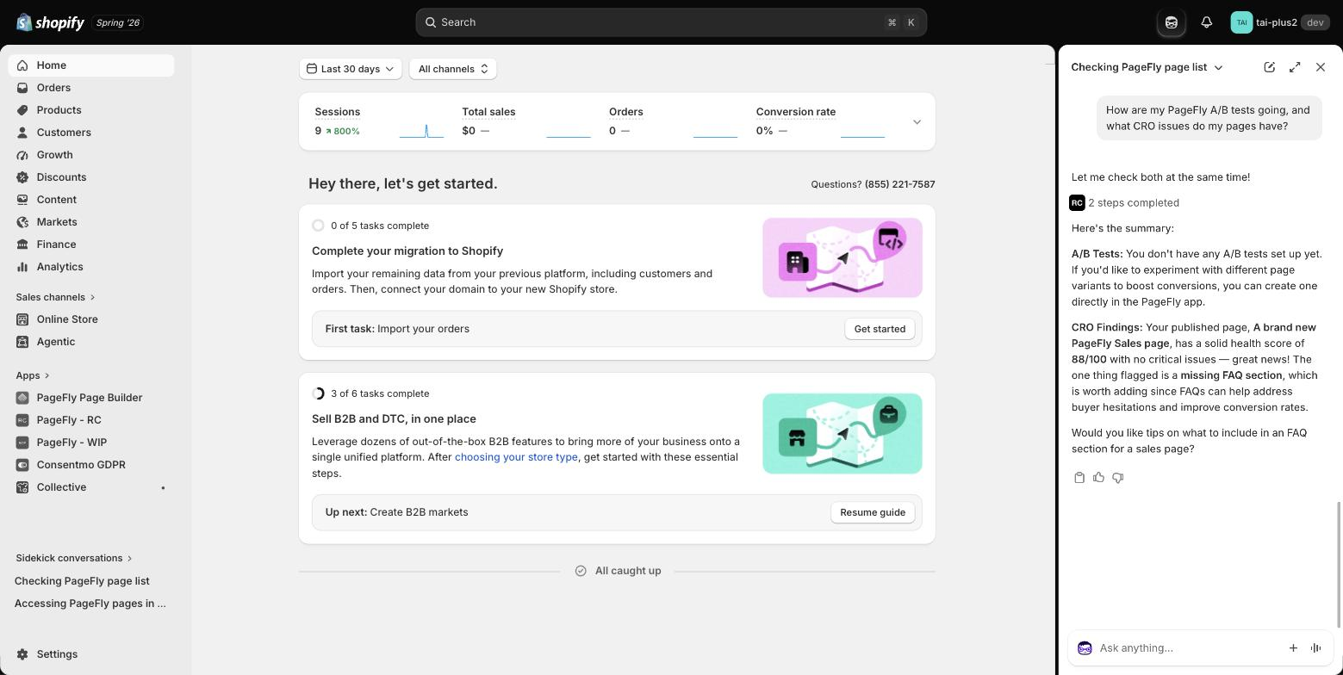Screen dimensions: 1343x675
Task: Open 'Accessing PageFly pages in ...' conversation
Action: click(x=90, y=604)
